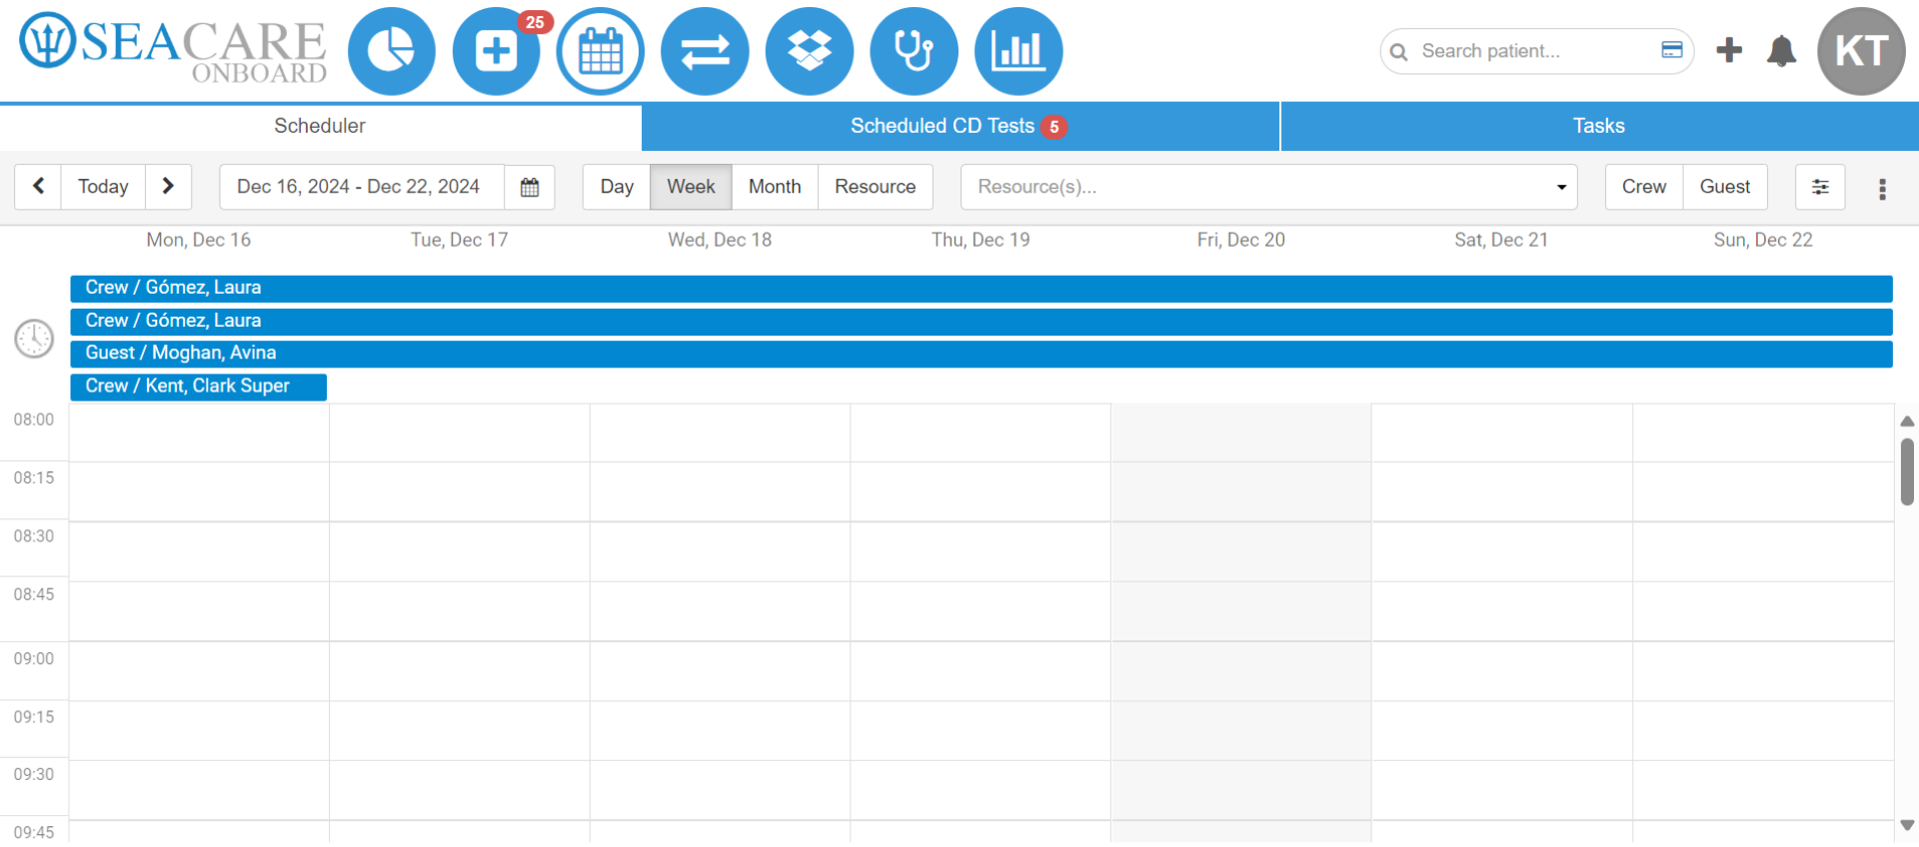
Task: Click the 08:00 time label
Action: [34, 420]
